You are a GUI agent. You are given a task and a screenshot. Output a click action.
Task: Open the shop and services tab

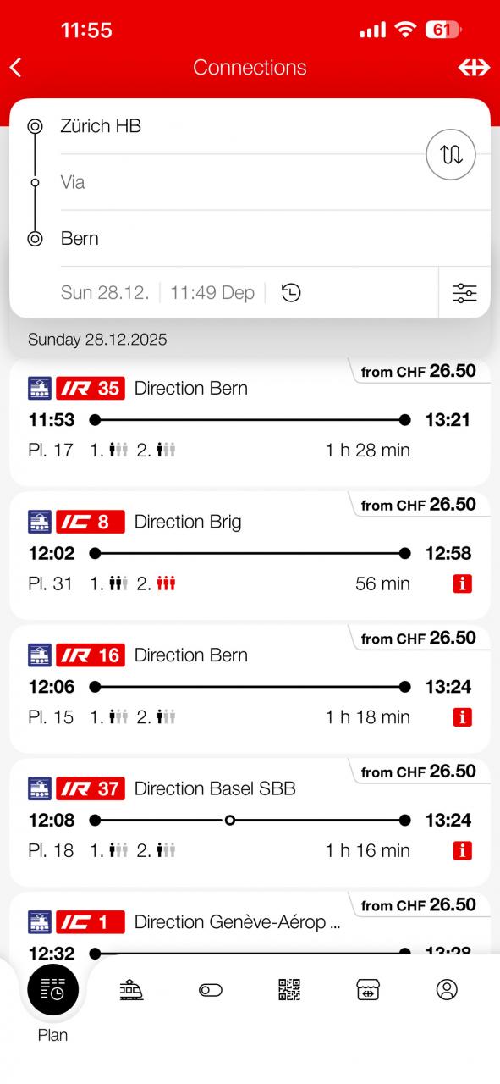click(x=368, y=989)
